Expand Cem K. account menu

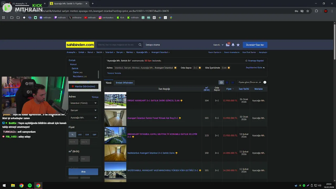(218, 45)
